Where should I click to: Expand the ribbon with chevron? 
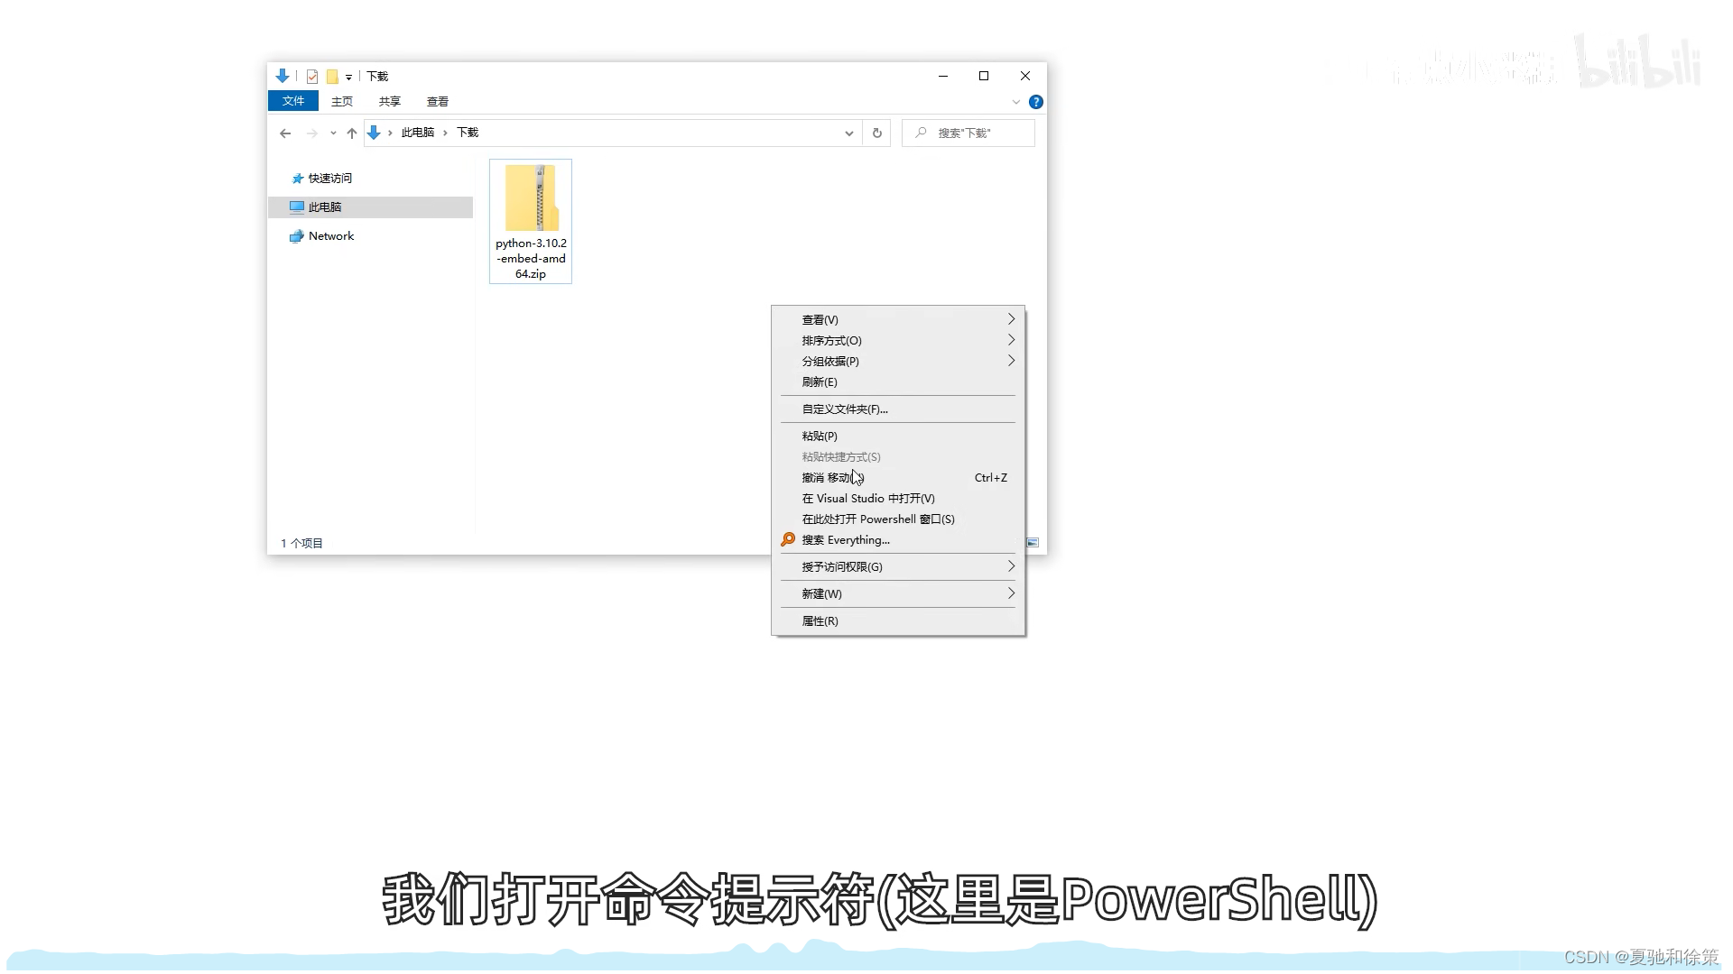[x=1016, y=102]
